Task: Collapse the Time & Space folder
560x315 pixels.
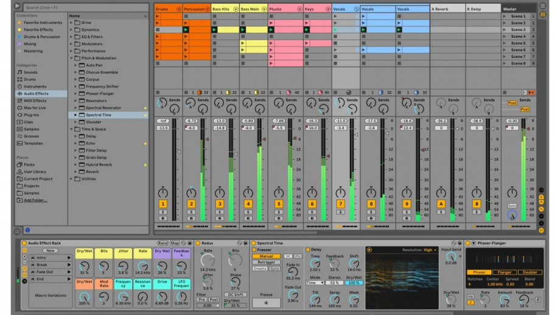Action: coord(71,129)
